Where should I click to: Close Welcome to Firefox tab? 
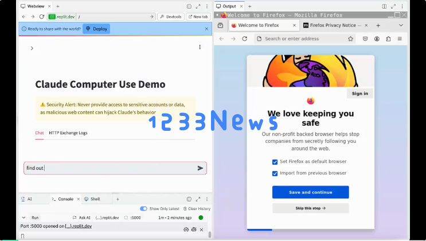[294, 25]
